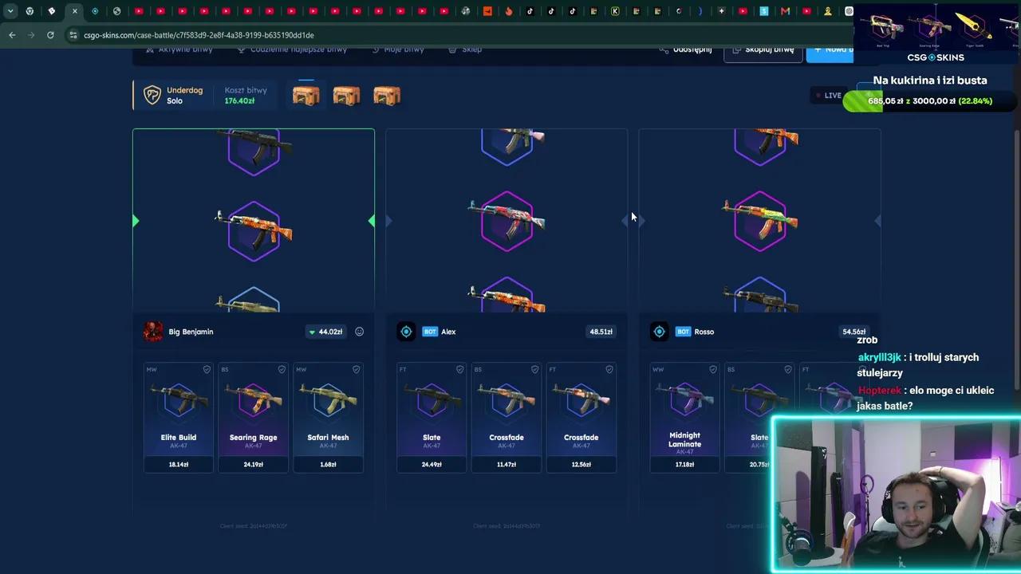Close the active browser tab
This screenshot has height=574, width=1021.
74,11
